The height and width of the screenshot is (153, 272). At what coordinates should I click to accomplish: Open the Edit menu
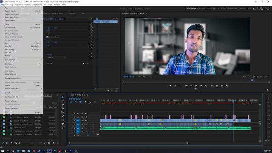[7, 5]
